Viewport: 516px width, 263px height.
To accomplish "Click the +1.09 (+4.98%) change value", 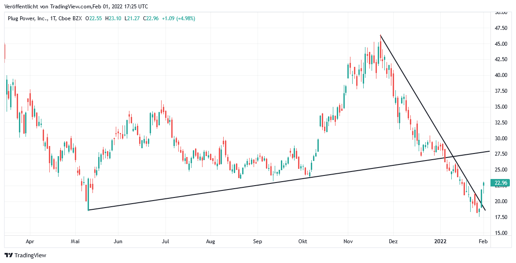I will click(x=178, y=18).
